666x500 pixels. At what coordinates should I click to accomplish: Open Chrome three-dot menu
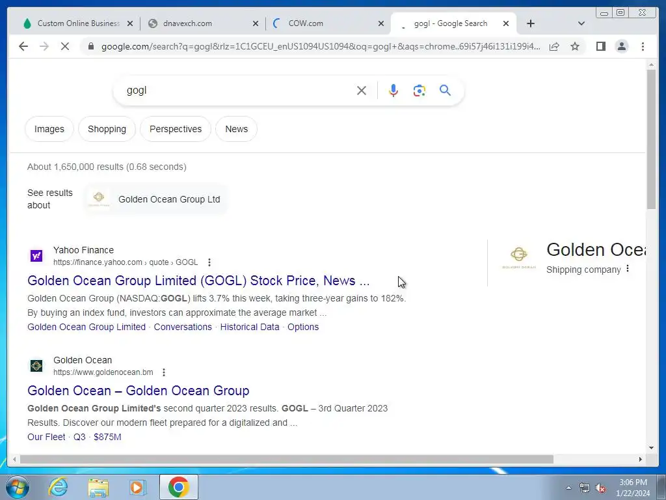(x=643, y=46)
